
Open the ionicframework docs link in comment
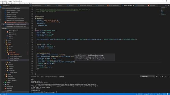pos(59,10)
